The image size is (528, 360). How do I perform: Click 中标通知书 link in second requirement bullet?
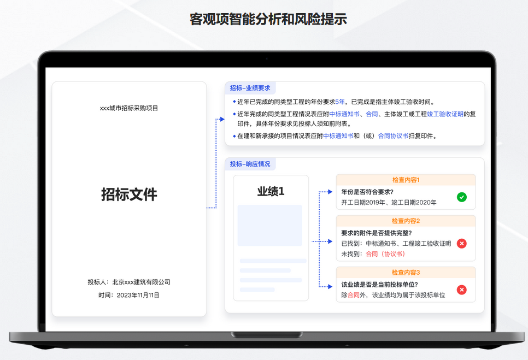click(x=344, y=114)
